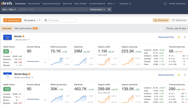Toggle the Starred (2) filter
188x105 pixels.
[161, 20]
